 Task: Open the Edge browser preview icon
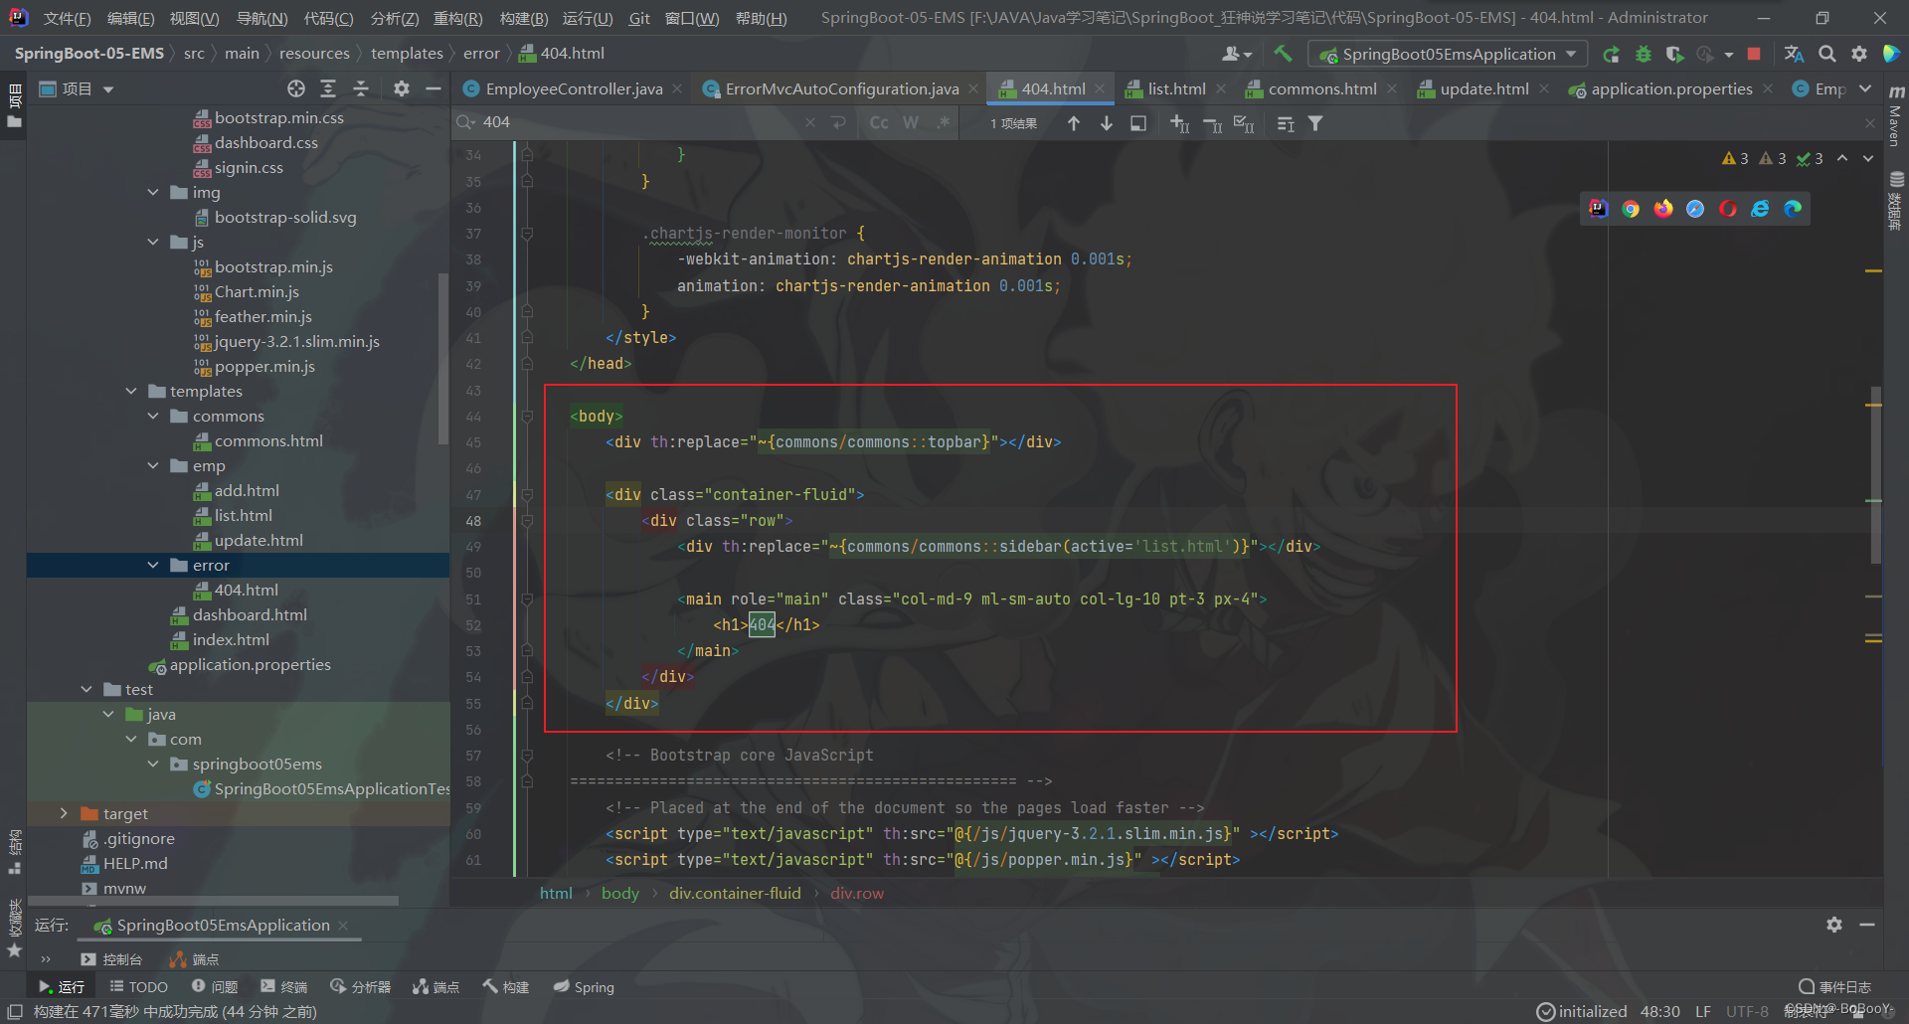(x=1793, y=209)
